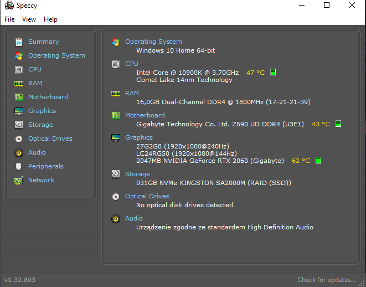
Task: Click the Audio heading link in main panel
Action: pyautogui.click(x=134, y=218)
